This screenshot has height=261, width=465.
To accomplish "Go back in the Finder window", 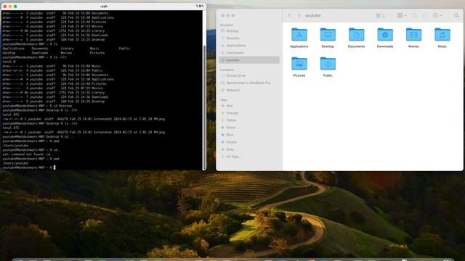I will tap(289, 15).
